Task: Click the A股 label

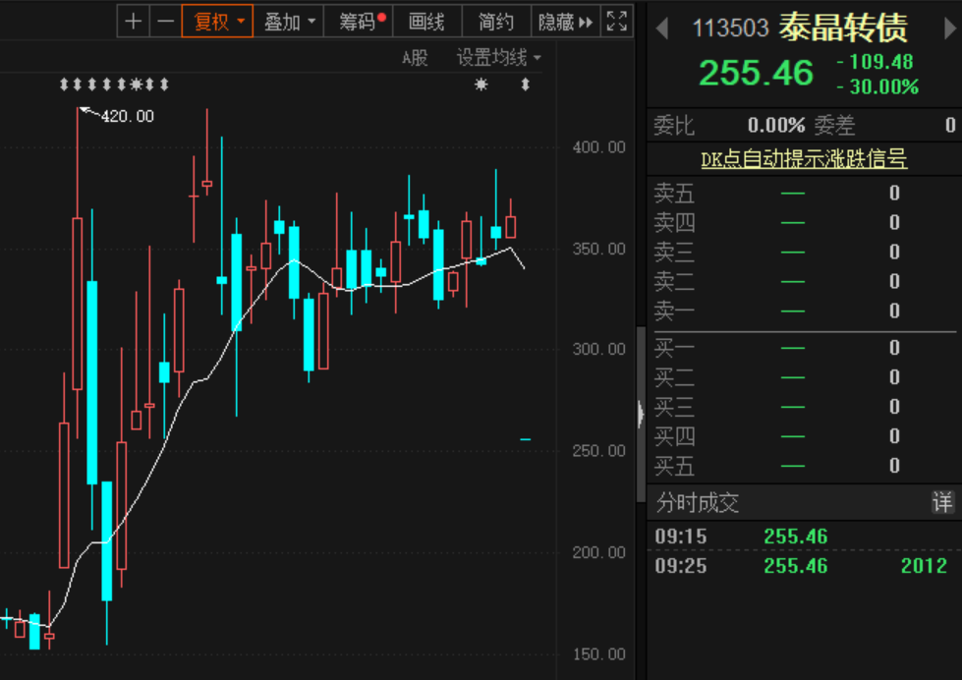Action: click(x=415, y=58)
